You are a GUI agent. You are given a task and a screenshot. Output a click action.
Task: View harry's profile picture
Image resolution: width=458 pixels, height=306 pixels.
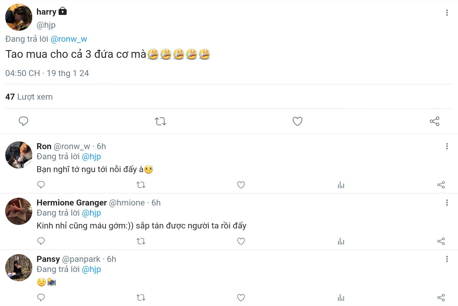pos(18,17)
